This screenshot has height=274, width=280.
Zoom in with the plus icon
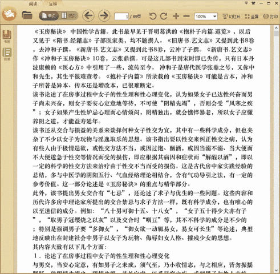(176, 16)
